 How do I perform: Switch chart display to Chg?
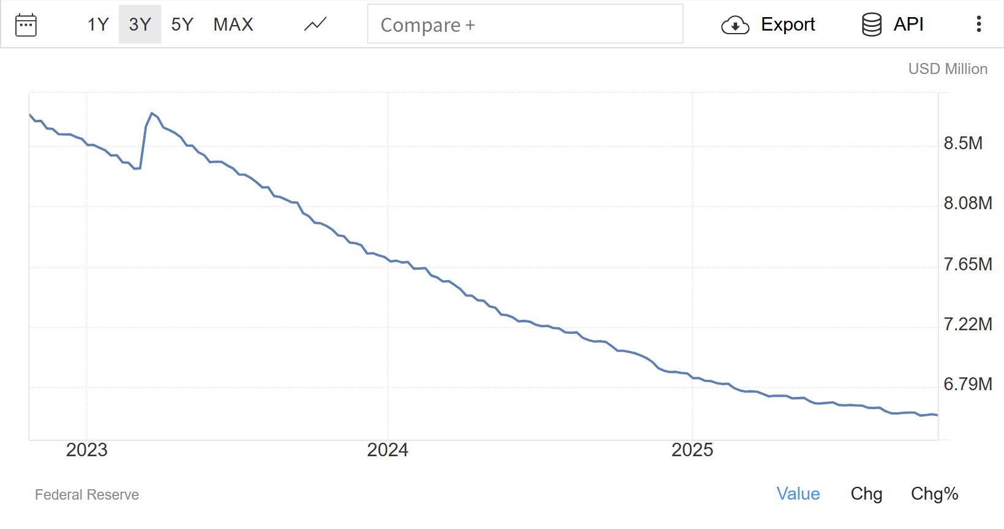866,494
